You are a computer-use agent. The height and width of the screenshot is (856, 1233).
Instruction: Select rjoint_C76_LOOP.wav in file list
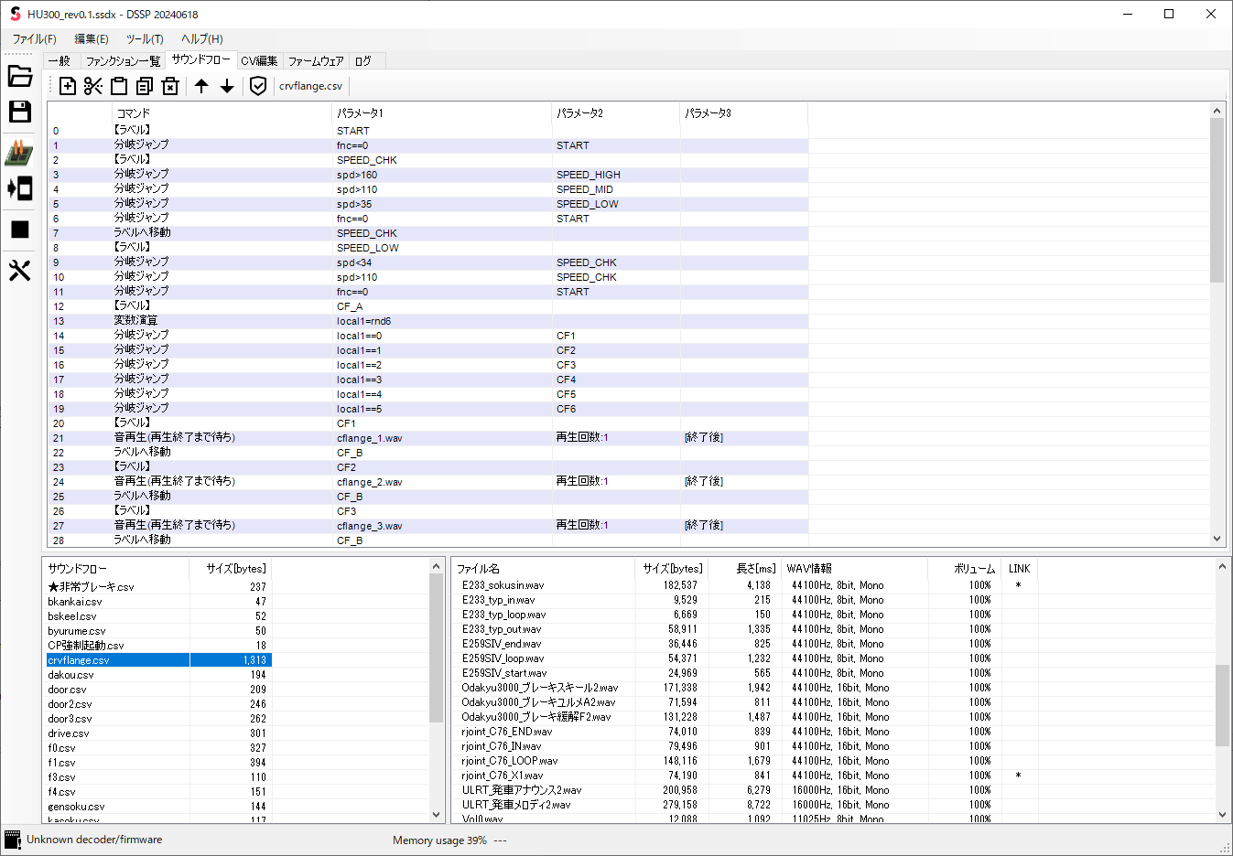point(510,761)
